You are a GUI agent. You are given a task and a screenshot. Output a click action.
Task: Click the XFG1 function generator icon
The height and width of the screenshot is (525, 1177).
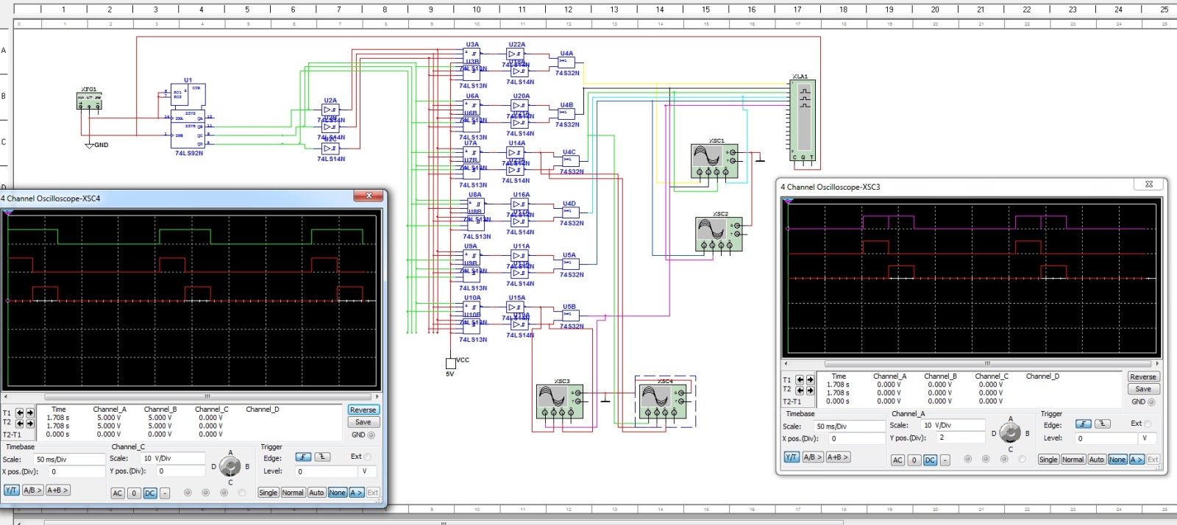89,101
